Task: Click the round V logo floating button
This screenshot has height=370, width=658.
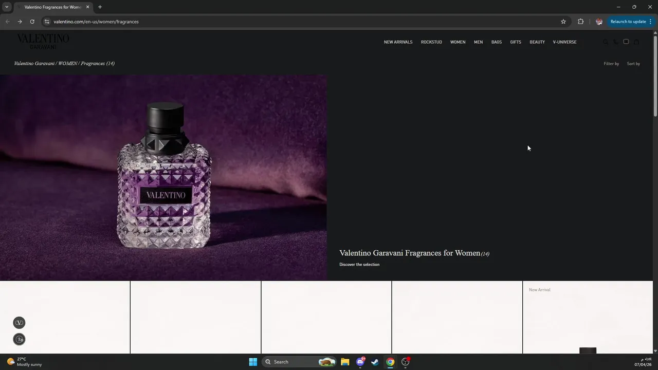Action: [19, 323]
